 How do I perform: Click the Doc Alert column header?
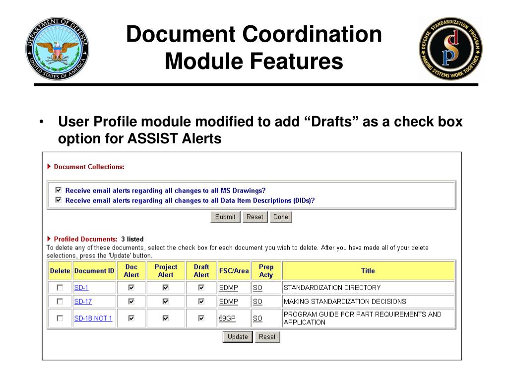pyautogui.click(x=131, y=271)
